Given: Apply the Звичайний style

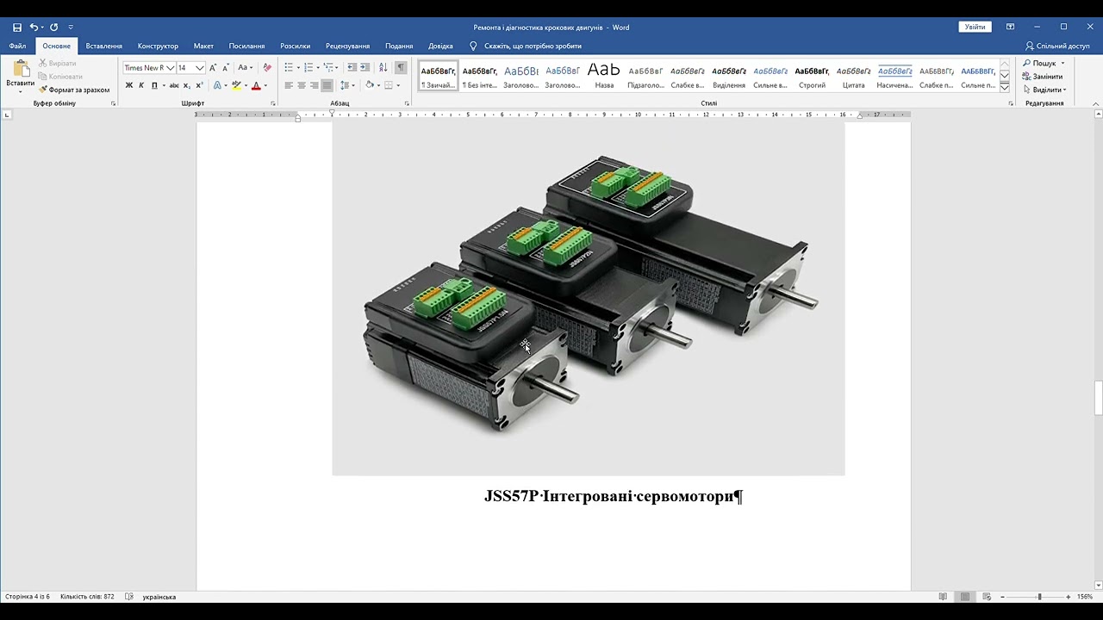Looking at the screenshot, I should coord(438,76).
